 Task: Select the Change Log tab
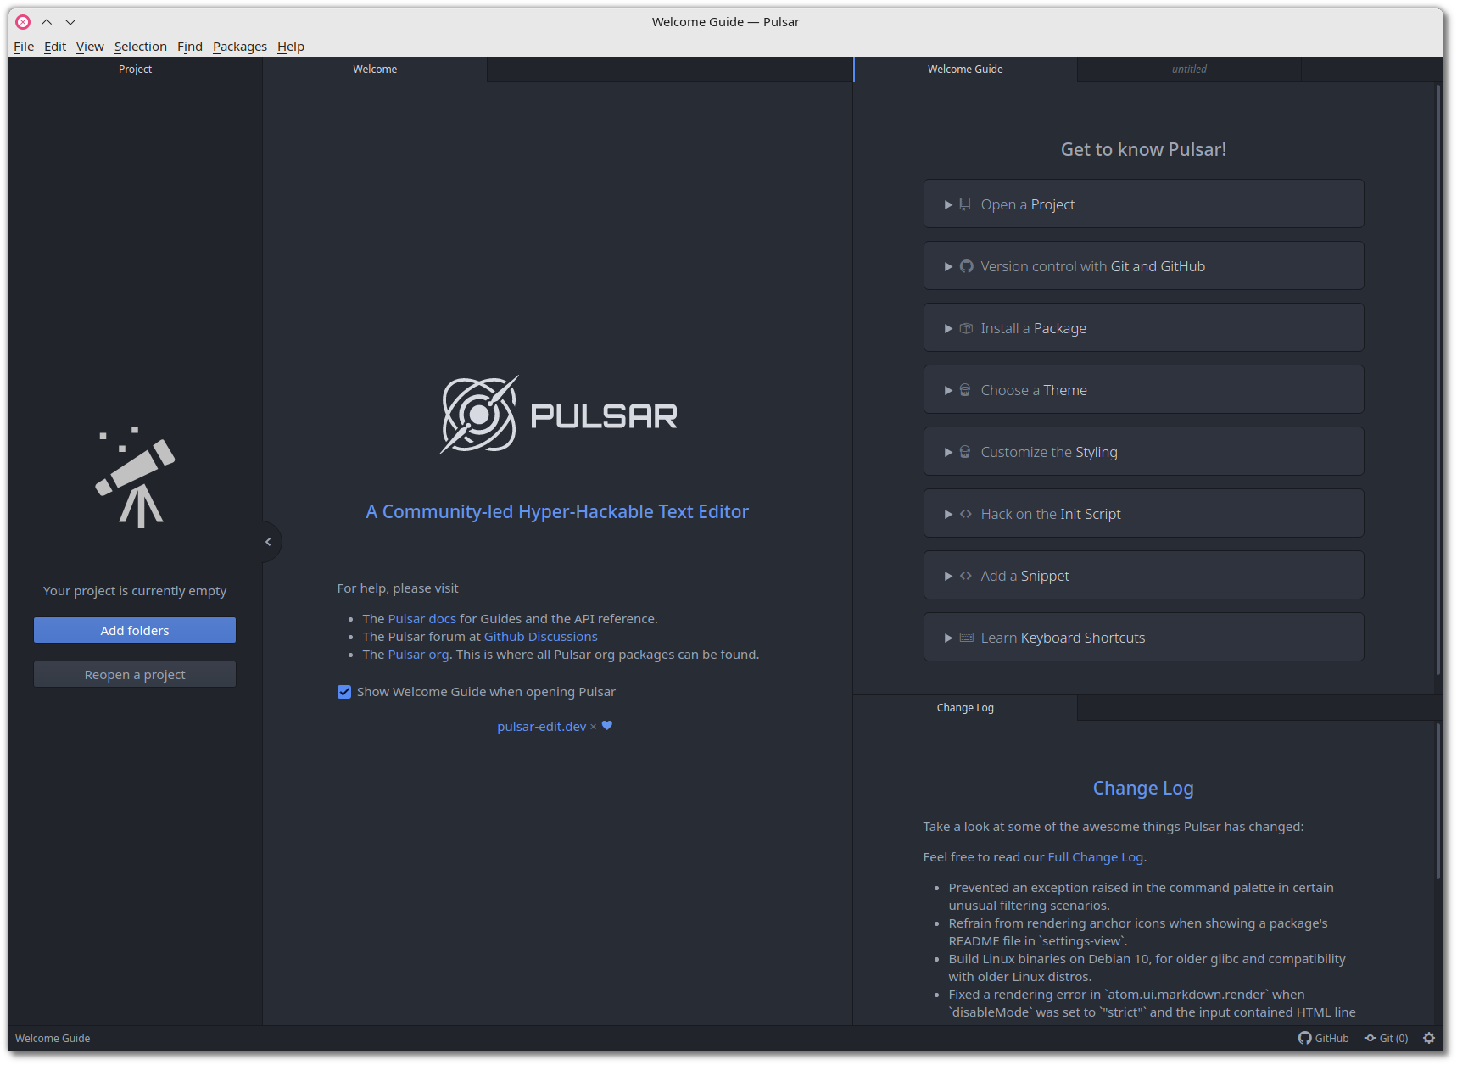(965, 708)
